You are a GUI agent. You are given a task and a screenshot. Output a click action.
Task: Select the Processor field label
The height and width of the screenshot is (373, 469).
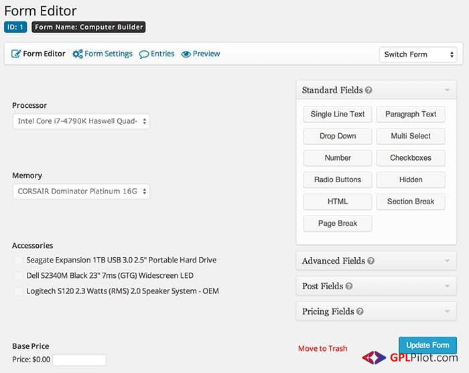29,106
